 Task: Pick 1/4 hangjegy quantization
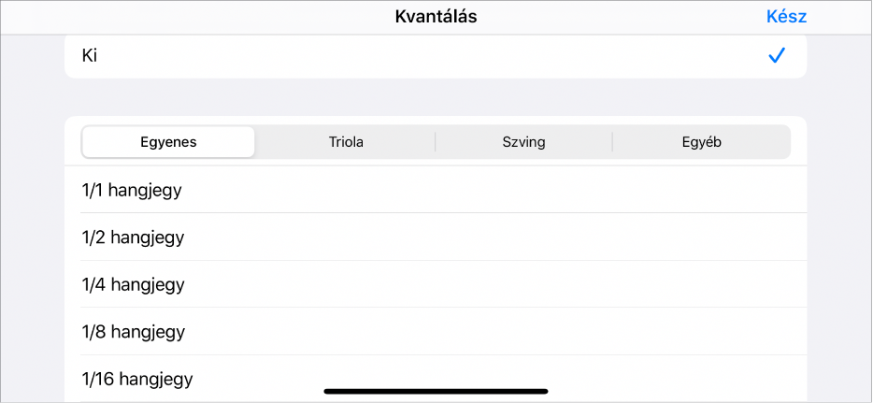pyautogui.click(x=435, y=284)
